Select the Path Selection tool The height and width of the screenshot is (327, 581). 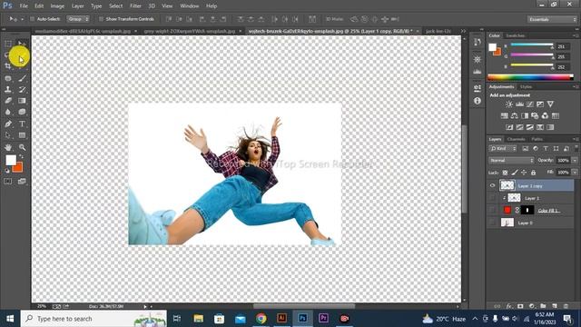coord(8,135)
